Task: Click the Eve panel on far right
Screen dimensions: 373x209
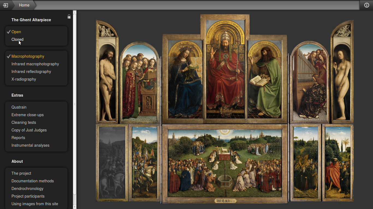Action: coord(342,82)
